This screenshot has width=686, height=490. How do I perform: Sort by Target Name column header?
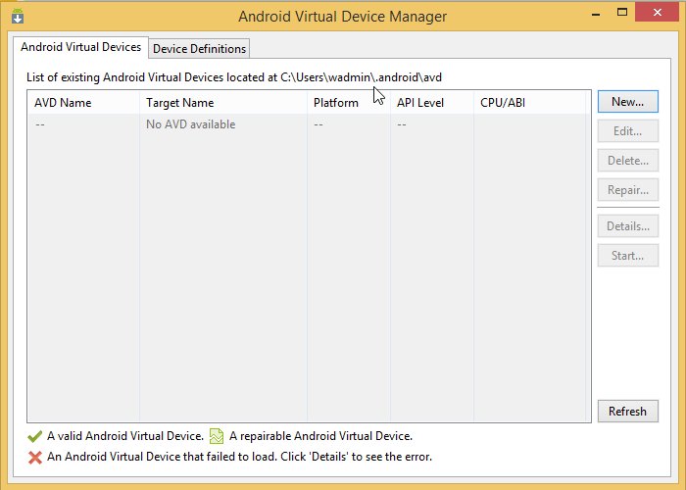223,103
